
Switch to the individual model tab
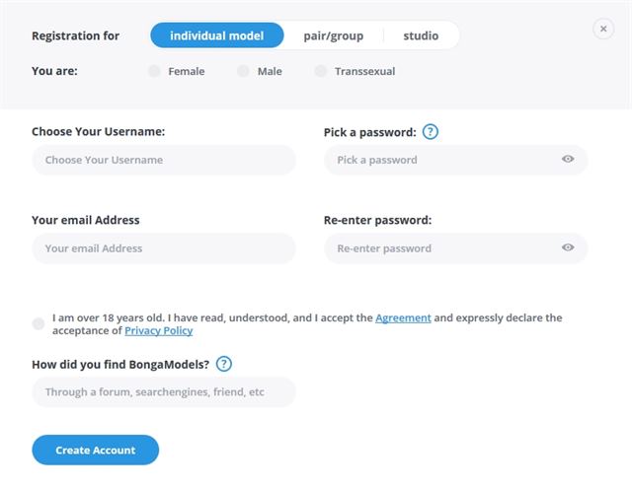click(x=217, y=35)
